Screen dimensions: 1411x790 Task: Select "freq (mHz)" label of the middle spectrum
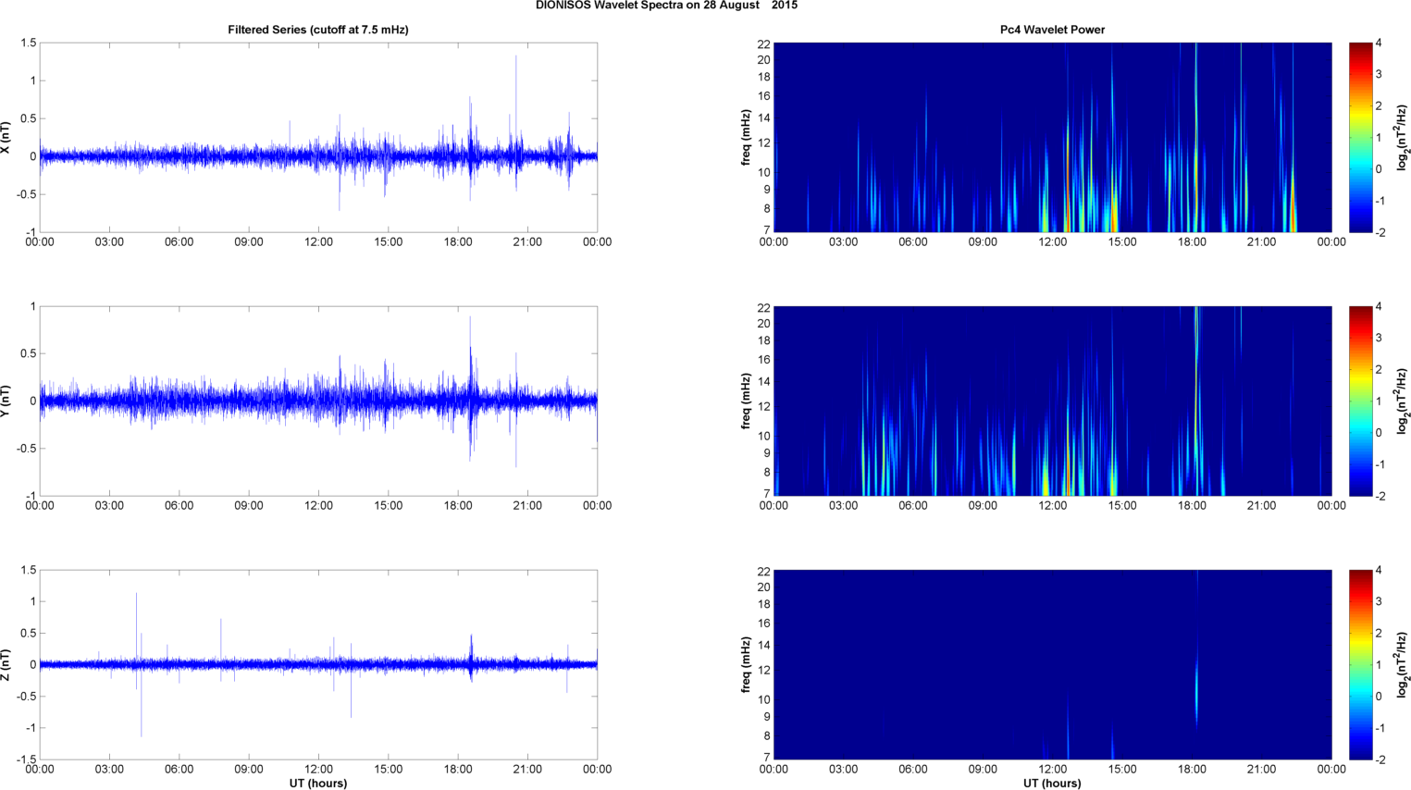(x=746, y=401)
